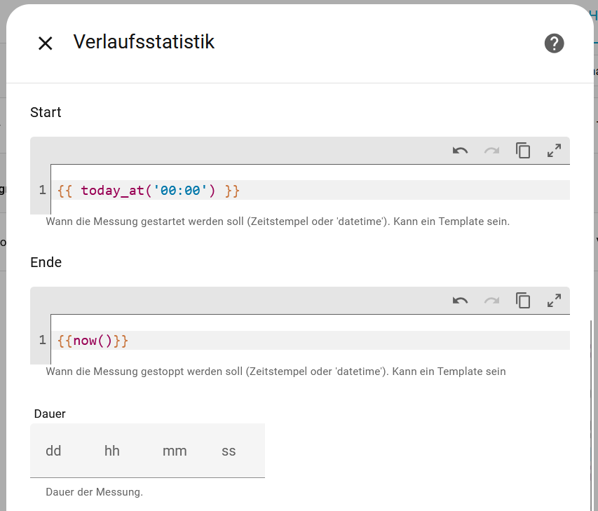598x511 pixels.
Task: Click the dialog's vertical scrollbar
Action: coord(589,414)
